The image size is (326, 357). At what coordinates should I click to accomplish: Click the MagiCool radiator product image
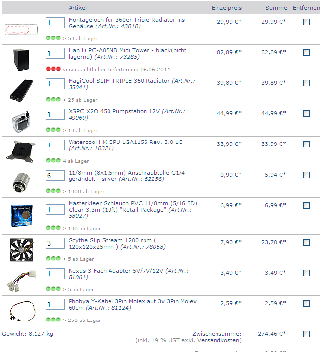21,90
